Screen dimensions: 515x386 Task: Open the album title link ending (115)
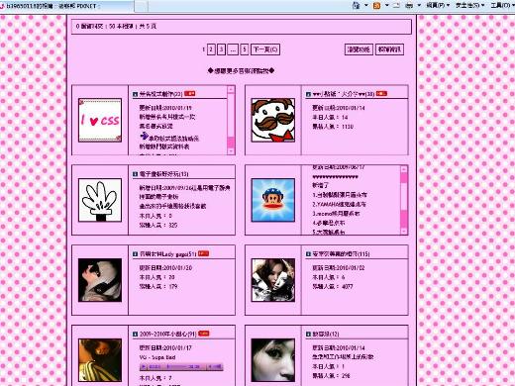click(x=341, y=254)
